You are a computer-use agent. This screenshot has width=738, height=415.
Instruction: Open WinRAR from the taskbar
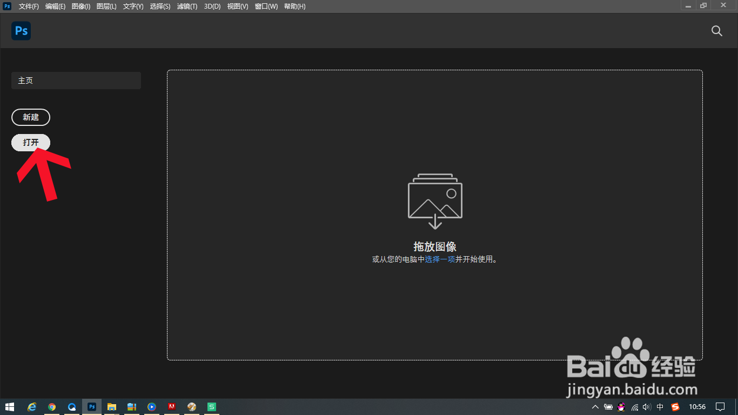tap(132, 406)
